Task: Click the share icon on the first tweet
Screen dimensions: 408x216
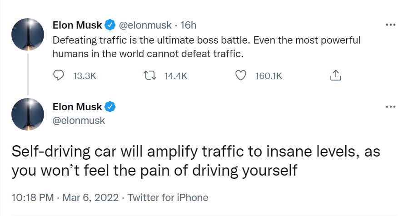Action: [334, 76]
